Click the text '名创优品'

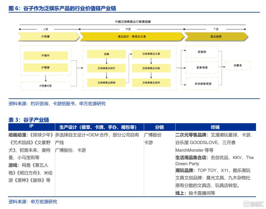[x=219, y=158]
